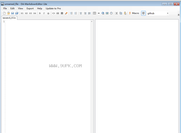
Task: Open the View menu
Action: [21, 8]
